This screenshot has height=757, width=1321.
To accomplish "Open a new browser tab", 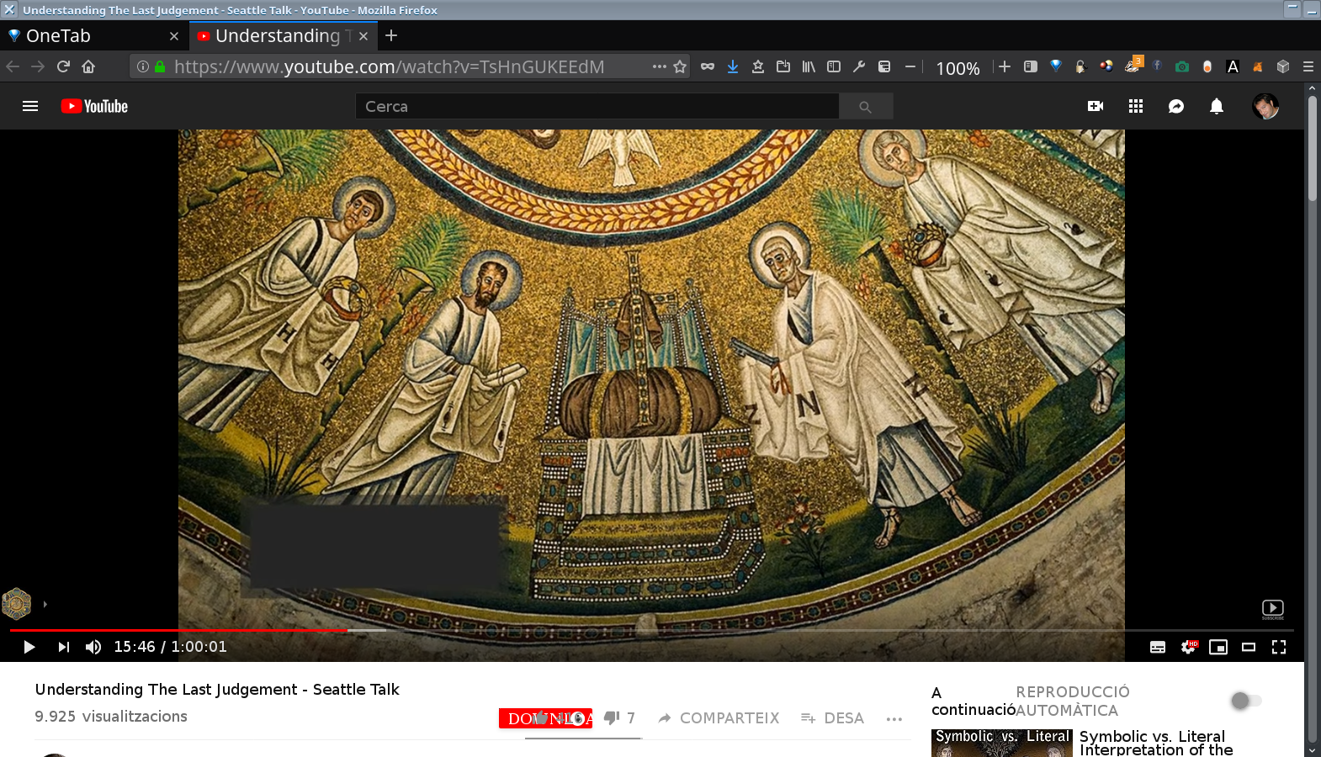I will (x=391, y=35).
